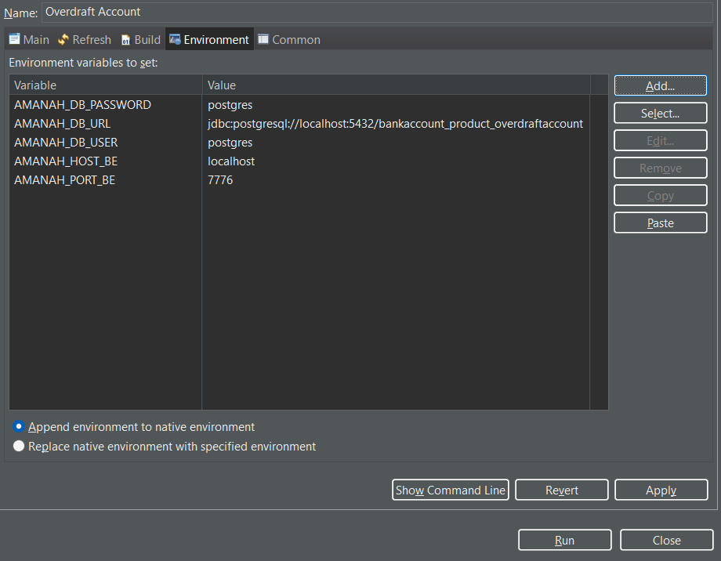Select the AMANAH_PORT_BE variable
Image resolution: width=721 pixels, height=561 pixels.
coord(64,180)
